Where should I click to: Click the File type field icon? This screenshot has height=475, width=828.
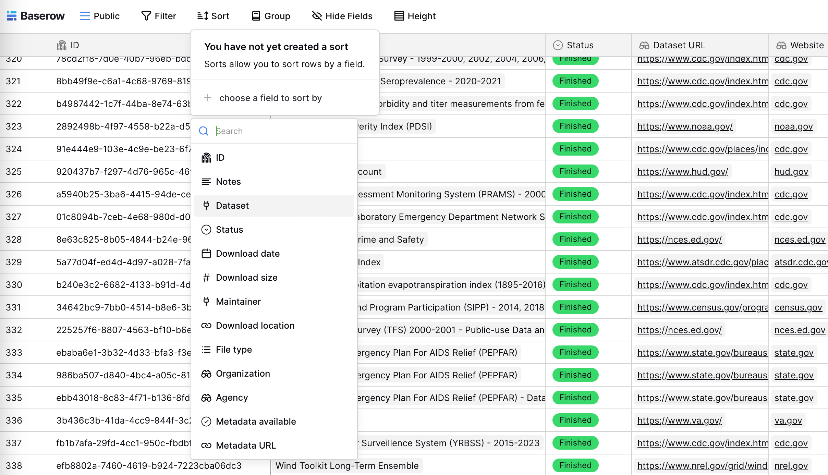(x=206, y=349)
